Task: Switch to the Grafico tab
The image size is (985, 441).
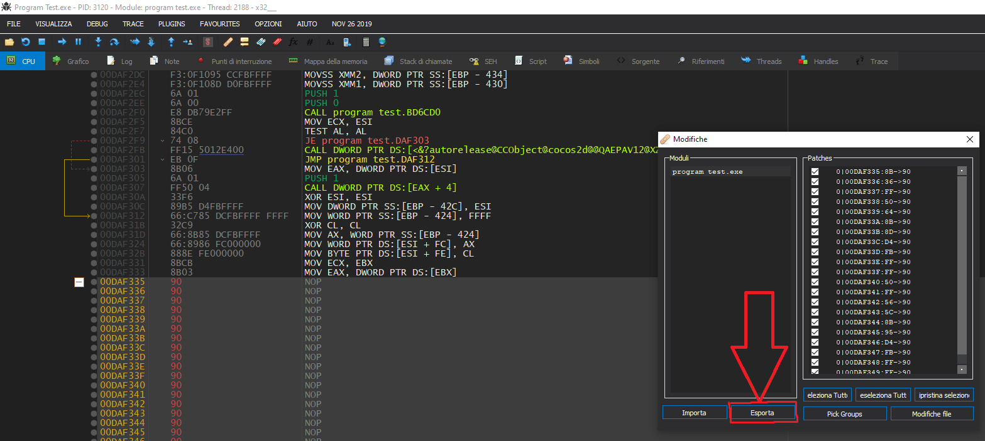Action: [70, 61]
